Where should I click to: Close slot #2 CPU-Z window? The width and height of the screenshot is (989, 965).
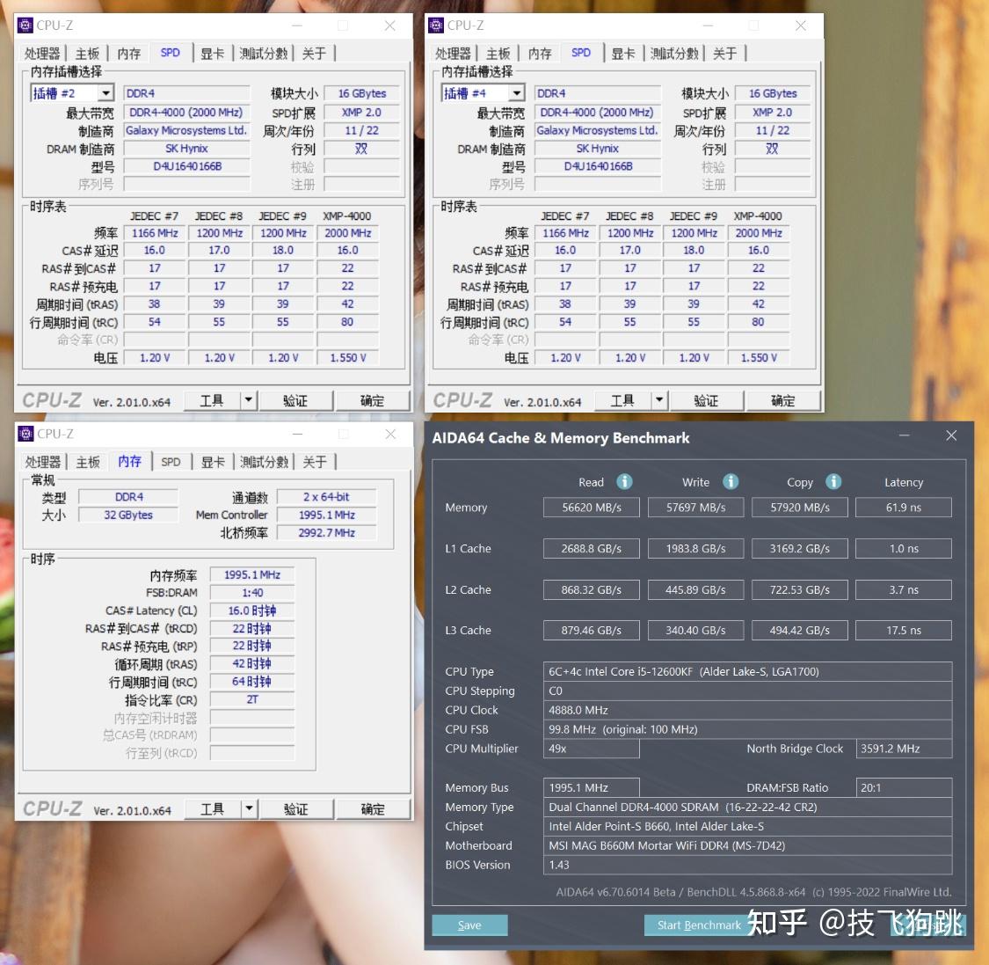tap(389, 26)
